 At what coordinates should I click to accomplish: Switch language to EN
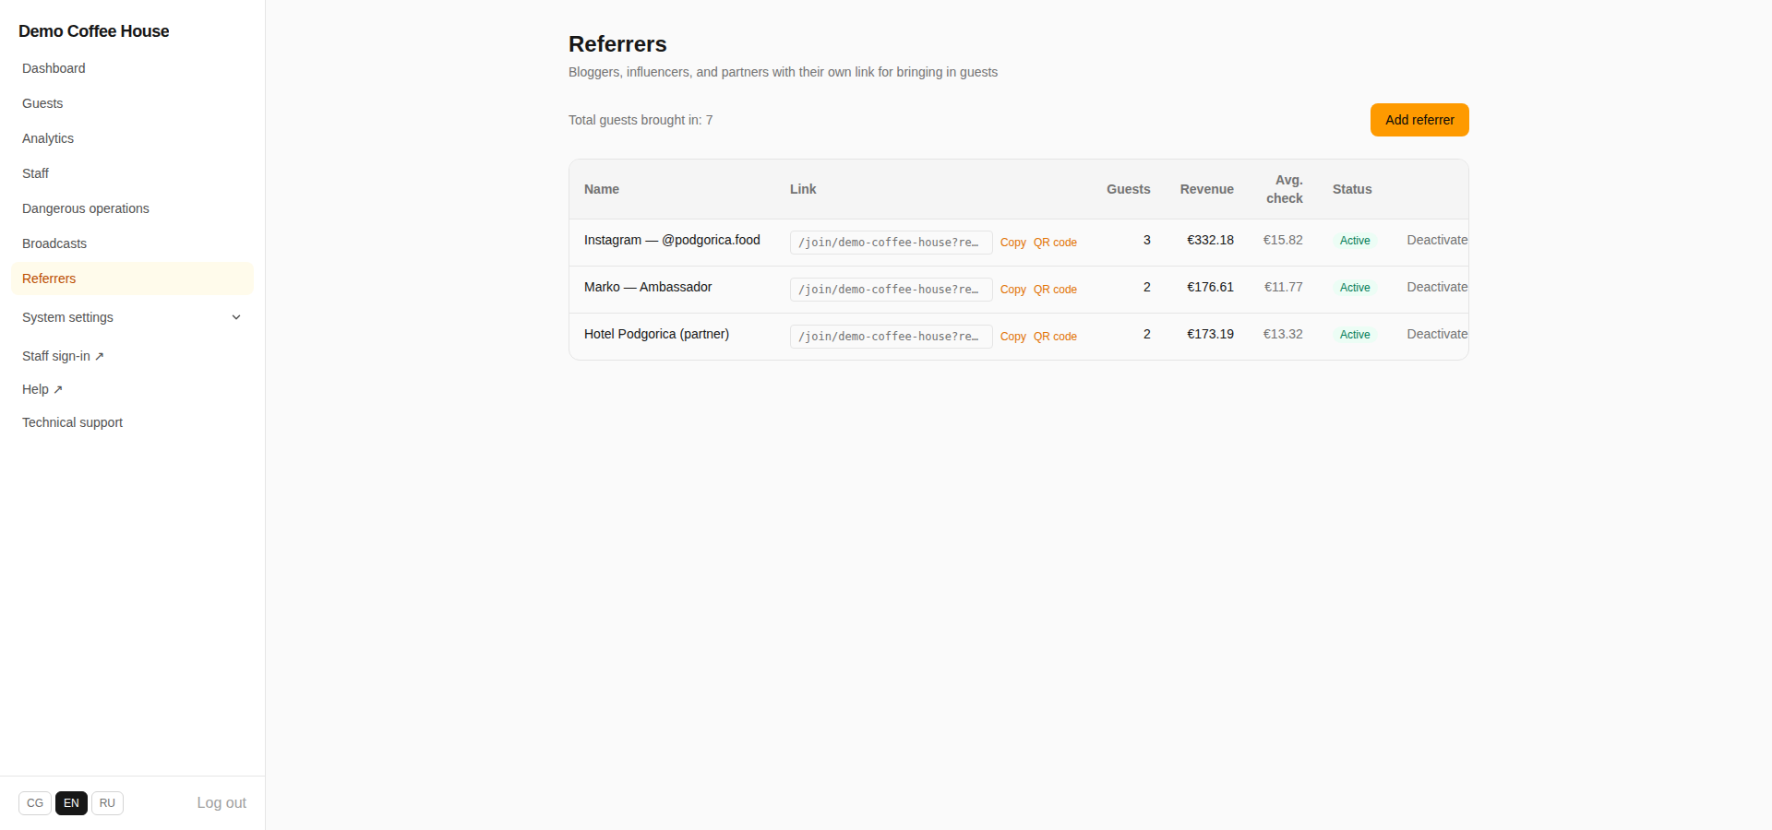[x=71, y=803]
